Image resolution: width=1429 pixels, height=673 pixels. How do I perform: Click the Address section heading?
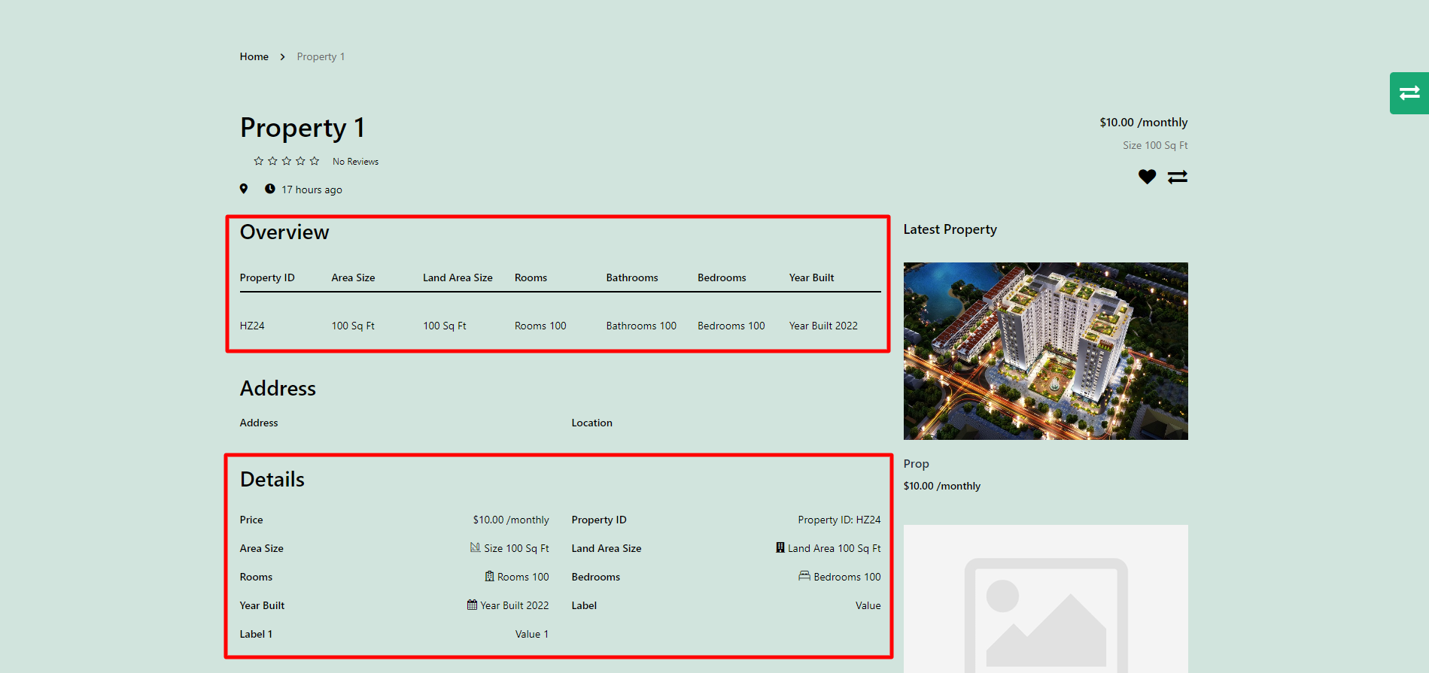(x=278, y=388)
